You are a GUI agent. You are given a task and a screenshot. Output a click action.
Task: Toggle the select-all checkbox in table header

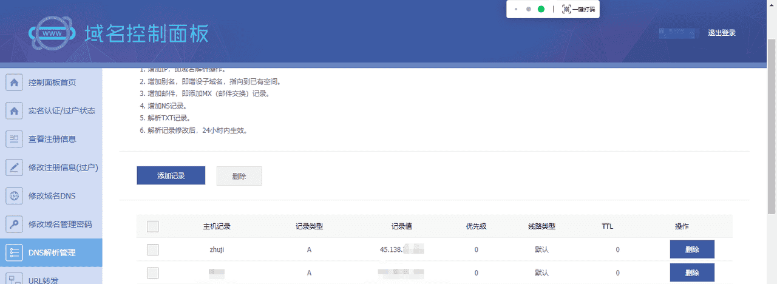point(153,226)
